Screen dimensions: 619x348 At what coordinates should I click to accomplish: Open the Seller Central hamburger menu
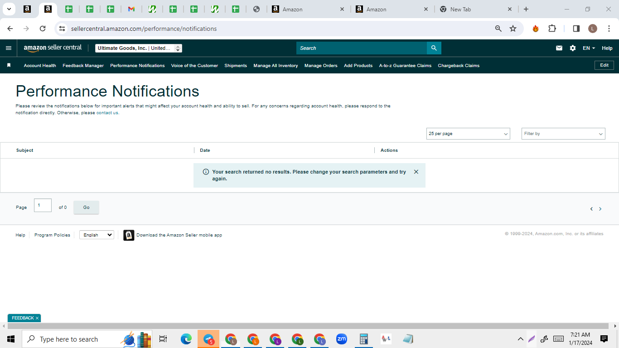(9, 48)
